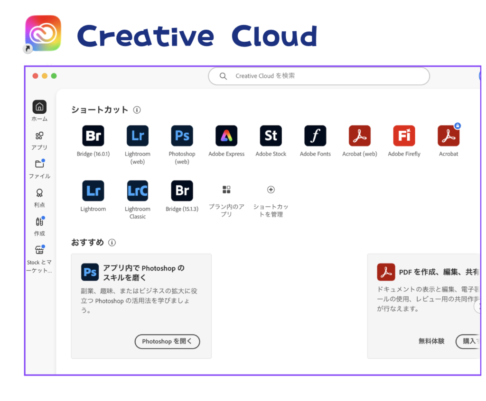Open Bridge (15.1.3) shortcut
This screenshot has width=486, height=401.
click(182, 191)
